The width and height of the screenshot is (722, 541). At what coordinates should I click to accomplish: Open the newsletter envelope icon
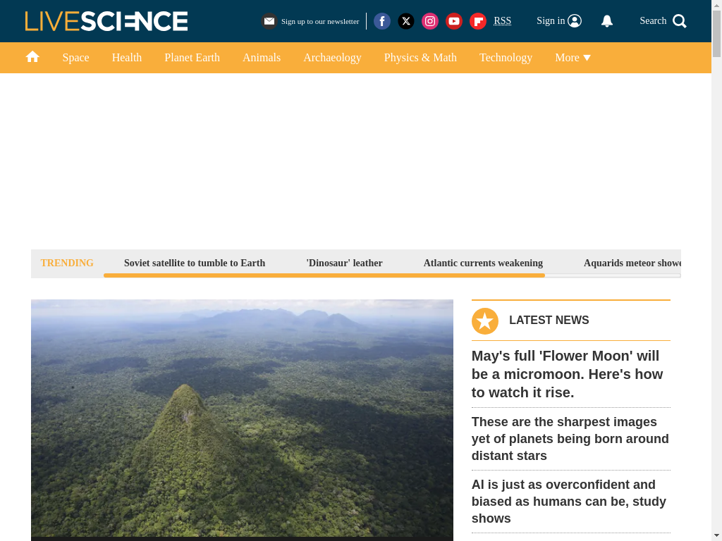click(269, 21)
